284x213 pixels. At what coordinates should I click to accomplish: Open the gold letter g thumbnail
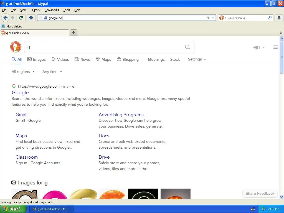point(83,194)
